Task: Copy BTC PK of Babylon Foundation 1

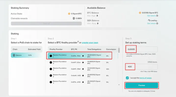Action: [x=83, y=56]
